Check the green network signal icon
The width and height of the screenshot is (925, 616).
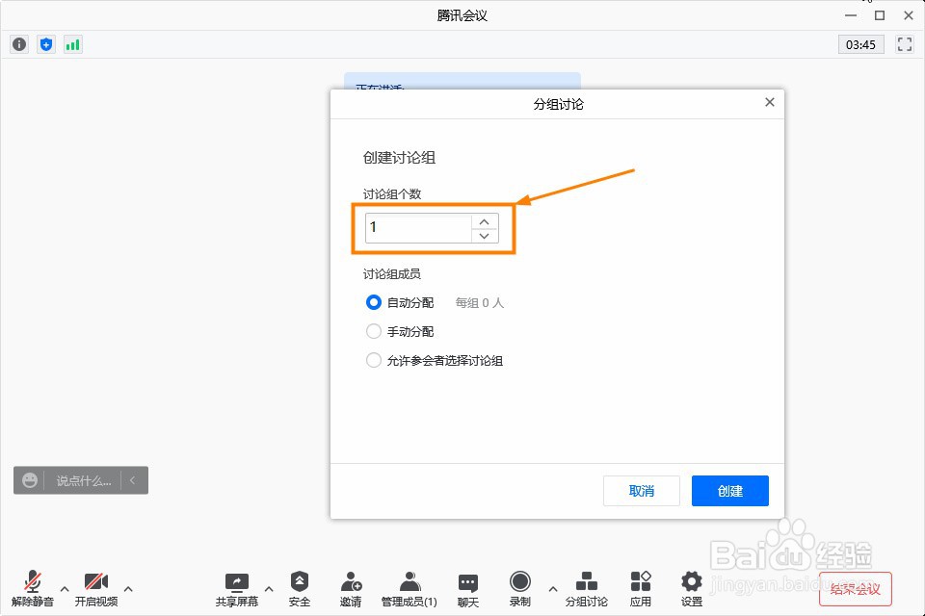click(x=72, y=44)
